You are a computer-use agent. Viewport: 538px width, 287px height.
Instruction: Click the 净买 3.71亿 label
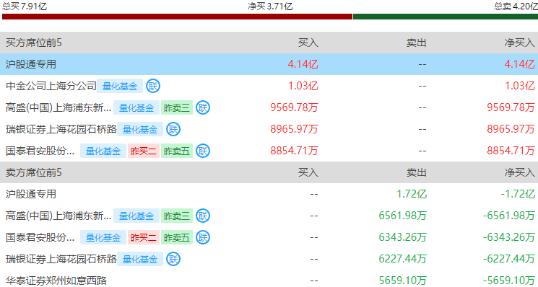[270, 6]
